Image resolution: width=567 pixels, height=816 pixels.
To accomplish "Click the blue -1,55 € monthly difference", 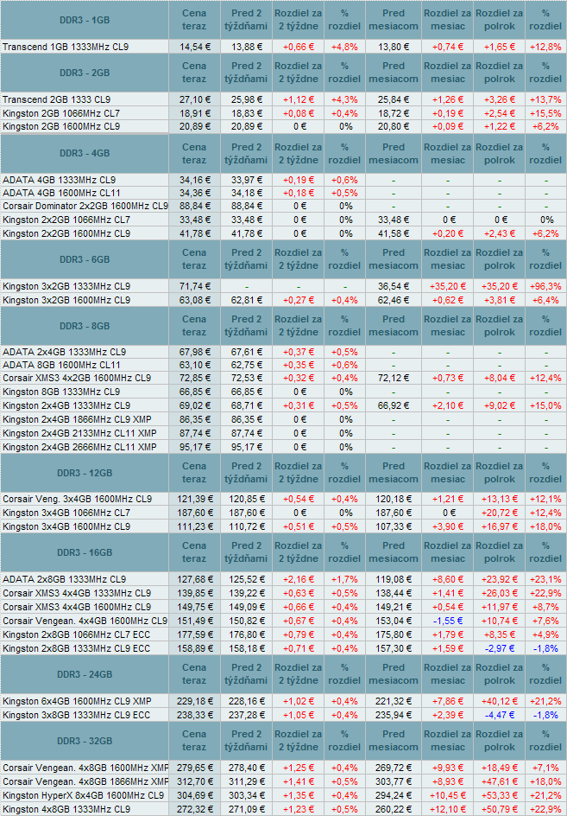I will click(x=447, y=621).
